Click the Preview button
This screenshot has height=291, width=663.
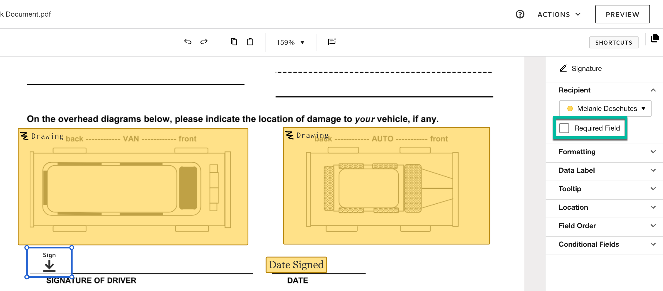point(622,14)
